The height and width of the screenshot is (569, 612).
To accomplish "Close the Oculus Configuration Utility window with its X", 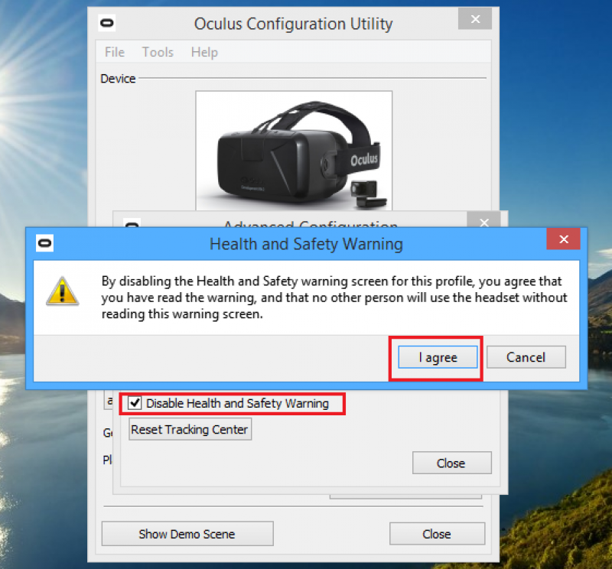I will coord(475,19).
